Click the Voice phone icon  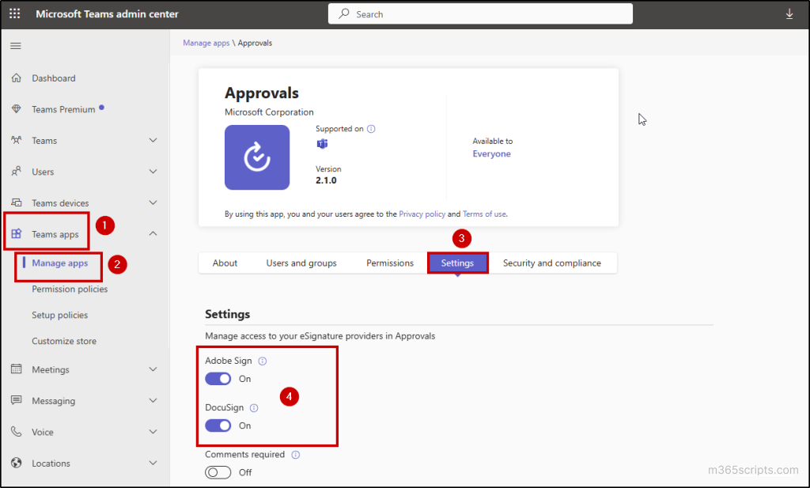[17, 432]
